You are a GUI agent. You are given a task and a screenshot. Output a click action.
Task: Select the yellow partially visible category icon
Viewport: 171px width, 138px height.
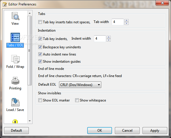(15, 121)
